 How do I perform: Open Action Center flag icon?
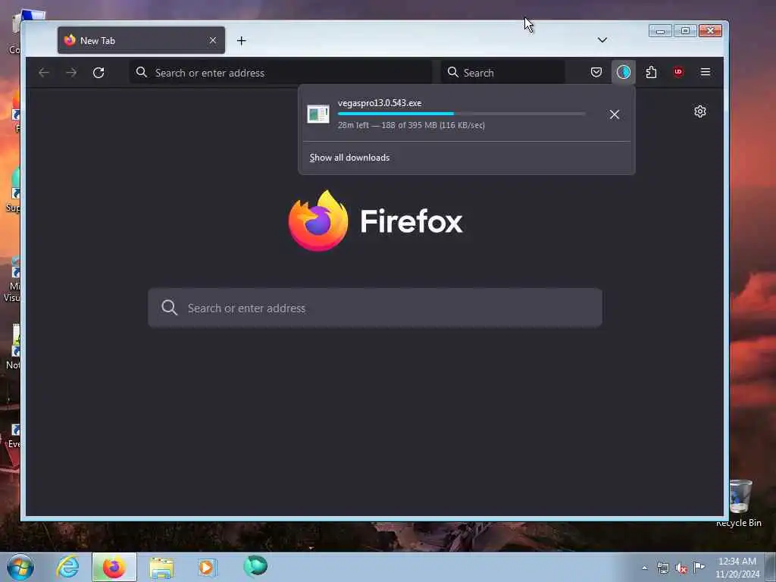tap(699, 567)
